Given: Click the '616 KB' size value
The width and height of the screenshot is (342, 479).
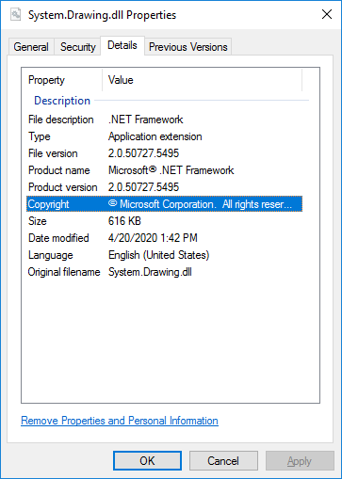Looking at the screenshot, I should tap(124, 221).
